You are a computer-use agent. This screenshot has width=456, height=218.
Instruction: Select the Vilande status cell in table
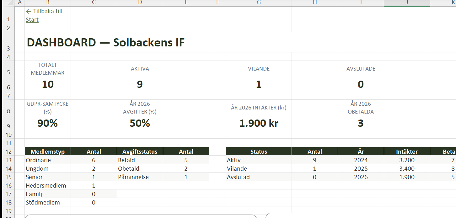[237, 168]
